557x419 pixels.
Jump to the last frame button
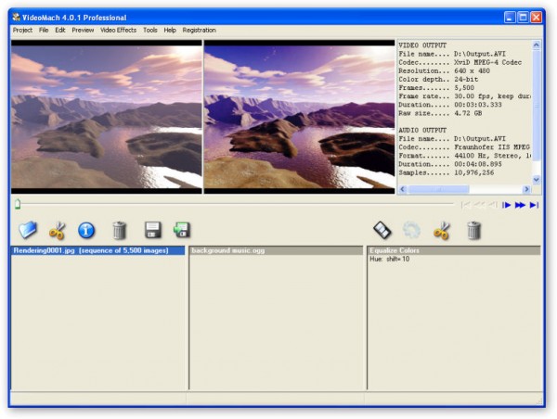[x=534, y=205]
